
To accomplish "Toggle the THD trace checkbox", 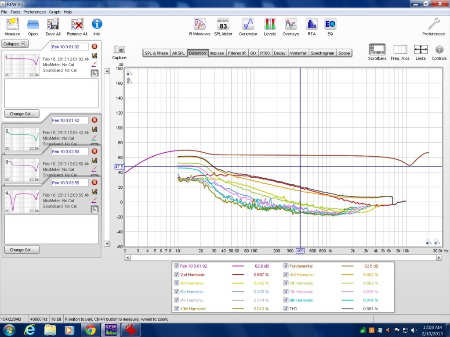I will [x=286, y=309].
